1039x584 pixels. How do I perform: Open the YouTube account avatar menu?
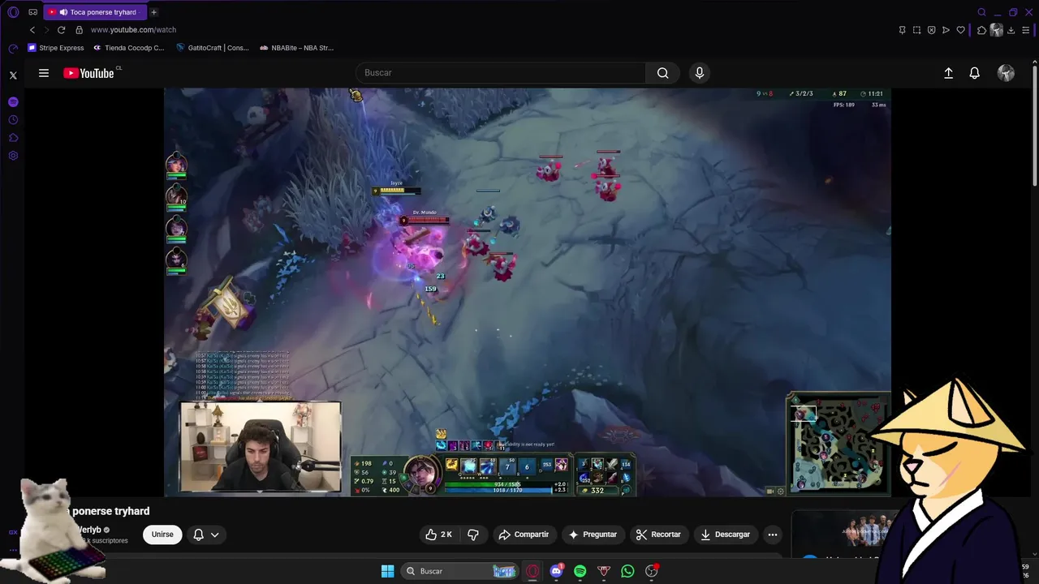pyautogui.click(x=1006, y=73)
